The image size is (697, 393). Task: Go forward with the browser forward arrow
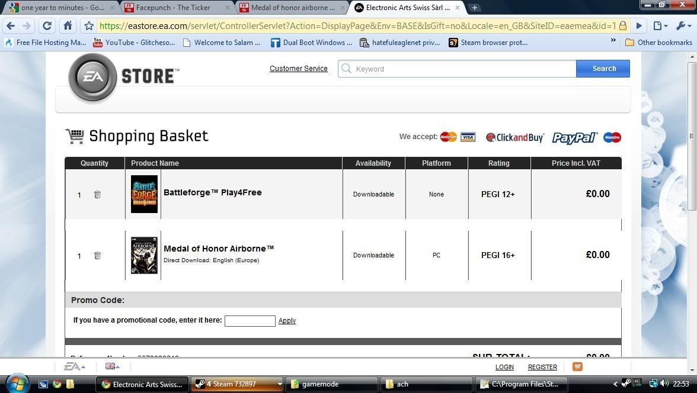27,26
